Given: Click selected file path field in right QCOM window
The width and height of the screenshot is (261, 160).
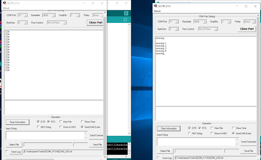Looking at the screenshot, I should pos(199,151).
